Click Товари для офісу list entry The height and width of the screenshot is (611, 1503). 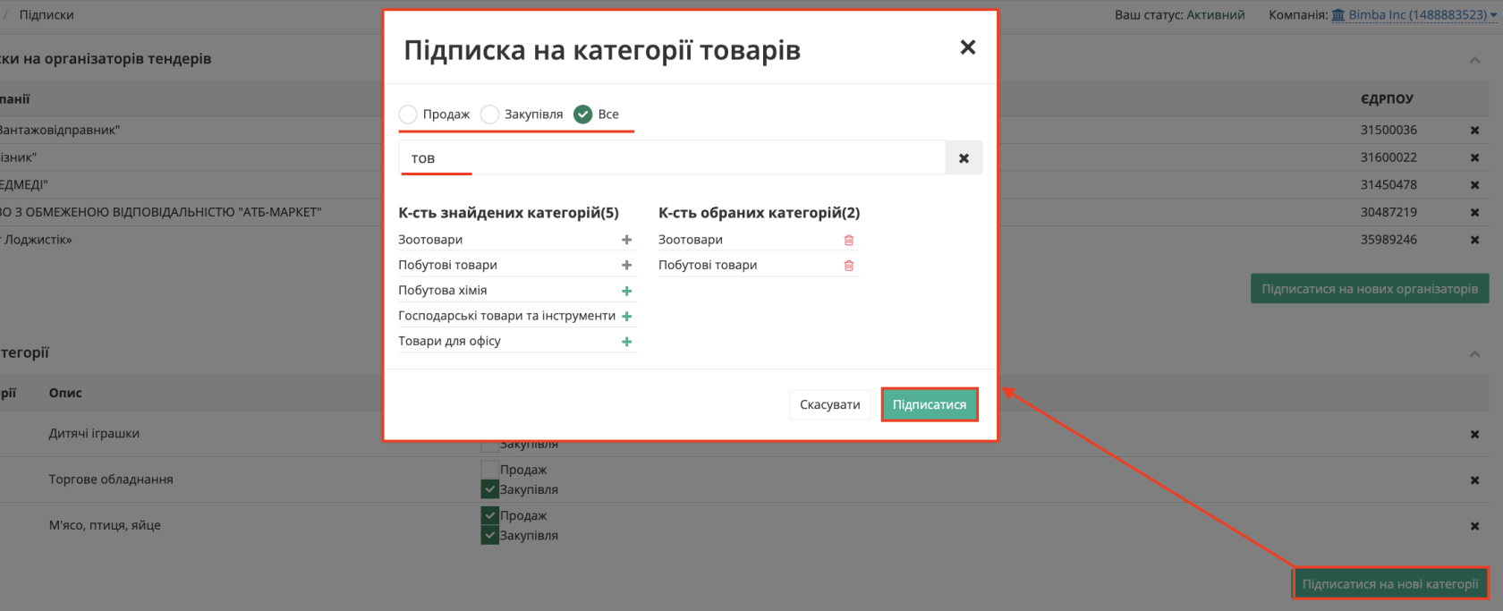click(449, 341)
